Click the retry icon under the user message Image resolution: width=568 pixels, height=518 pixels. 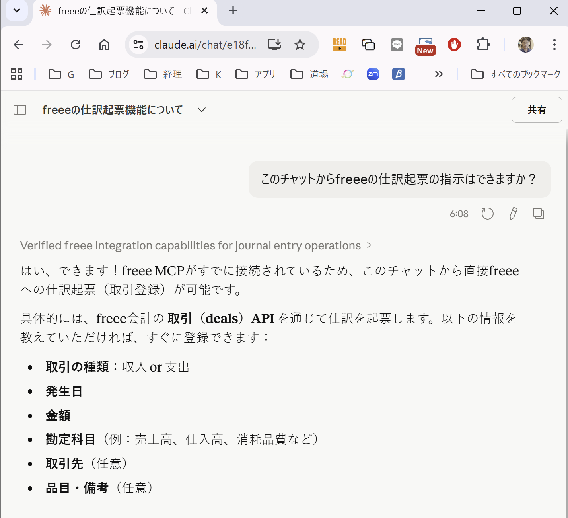pyautogui.click(x=487, y=214)
